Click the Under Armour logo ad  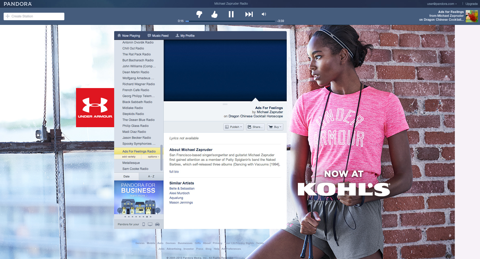95,107
